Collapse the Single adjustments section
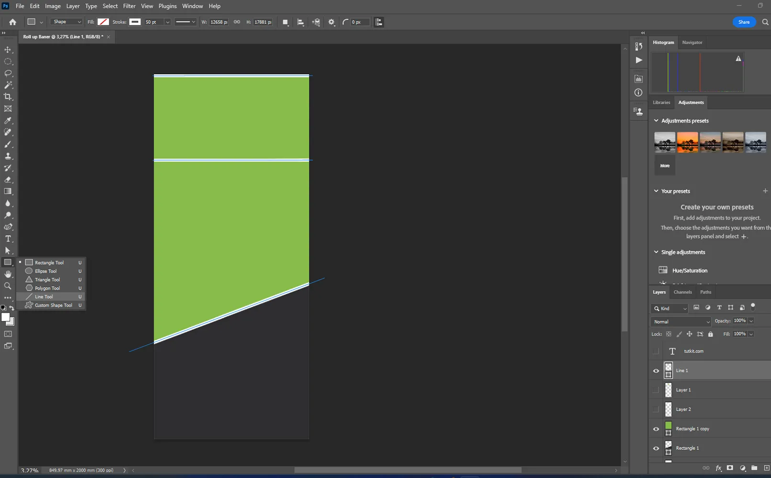The height and width of the screenshot is (478, 771). pyautogui.click(x=656, y=252)
